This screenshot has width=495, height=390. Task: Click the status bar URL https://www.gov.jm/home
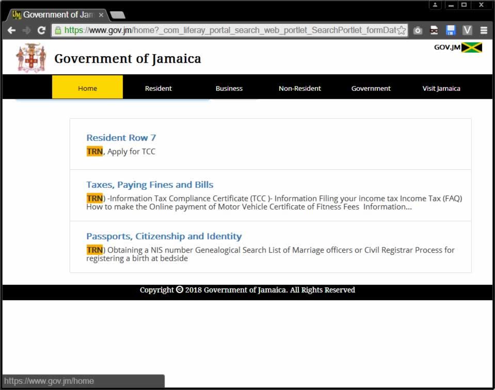coord(49,381)
